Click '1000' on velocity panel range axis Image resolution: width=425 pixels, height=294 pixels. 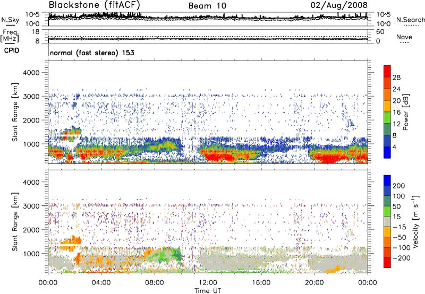click(x=31, y=254)
